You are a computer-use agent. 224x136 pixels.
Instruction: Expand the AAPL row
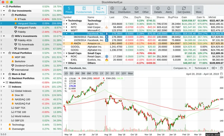pyautogui.click(x=66, y=24)
